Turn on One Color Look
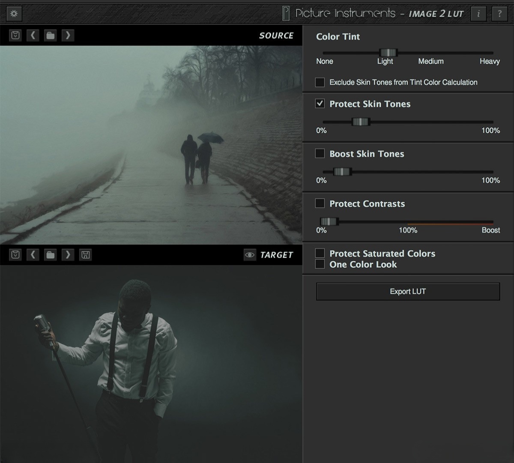 tap(320, 264)
